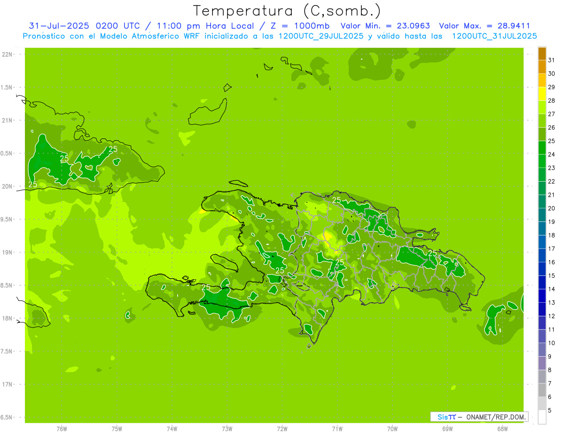Screen dimensions: 564x435
Task: Click the legend swatch between 10 and 11
Action: [542, 336]
